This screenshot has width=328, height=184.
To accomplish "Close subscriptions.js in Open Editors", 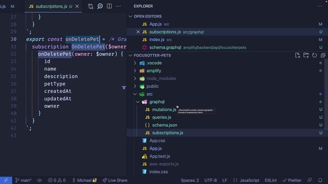I will [x=138, y=32].
